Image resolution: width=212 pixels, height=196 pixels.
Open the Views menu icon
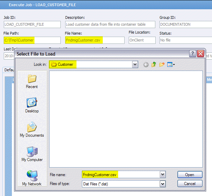click(171, 64)
